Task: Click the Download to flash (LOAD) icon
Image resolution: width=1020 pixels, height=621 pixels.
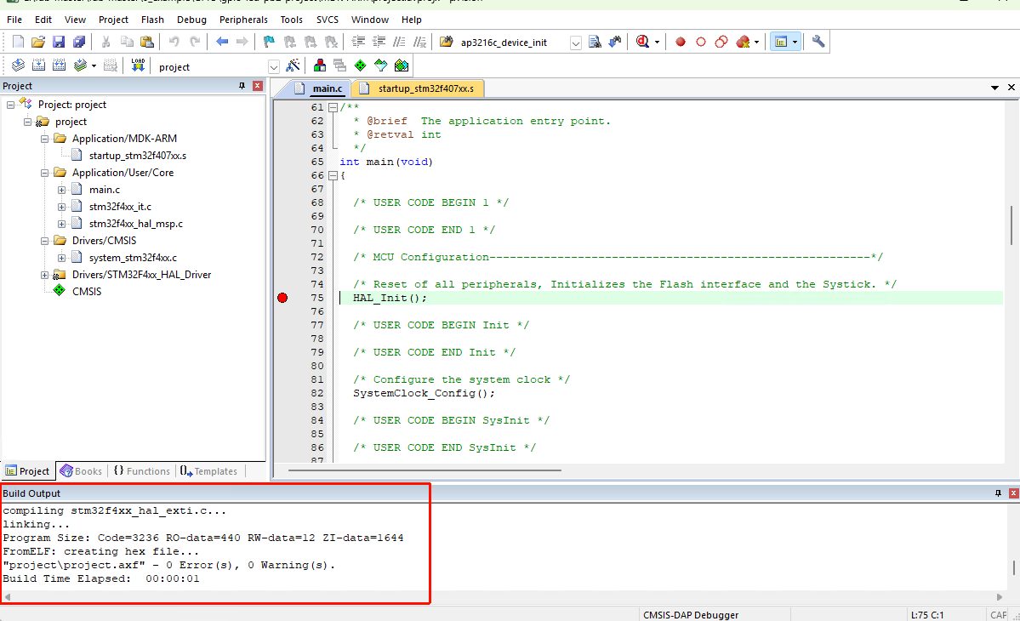Action: (x=138, y=66)
